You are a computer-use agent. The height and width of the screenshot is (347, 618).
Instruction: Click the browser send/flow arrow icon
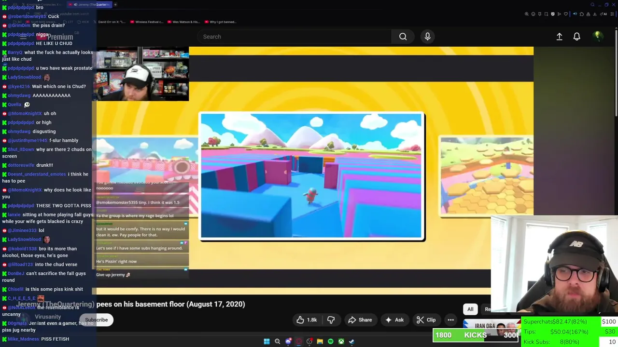[x=559, y=14]
